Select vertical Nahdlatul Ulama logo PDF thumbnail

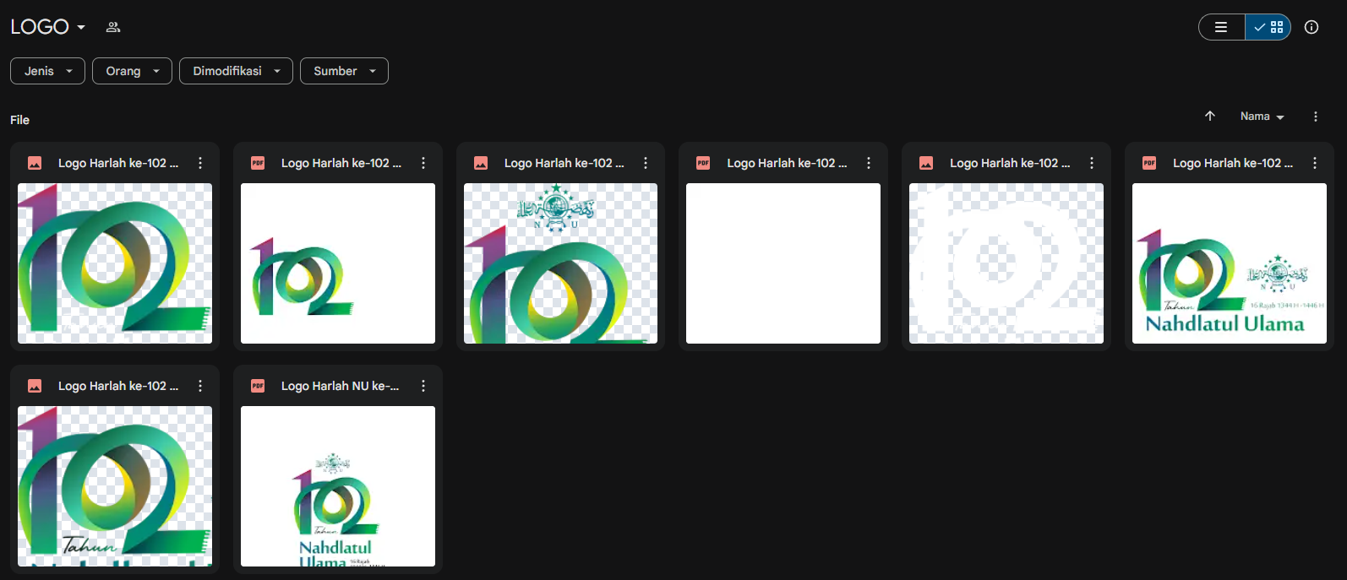[338, 486]
